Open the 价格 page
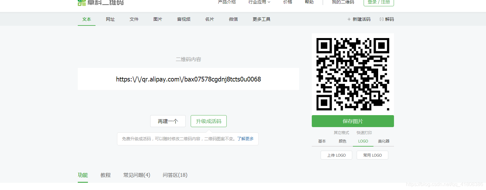This screenshot has height=190, width=486. [x=288, y=2]
